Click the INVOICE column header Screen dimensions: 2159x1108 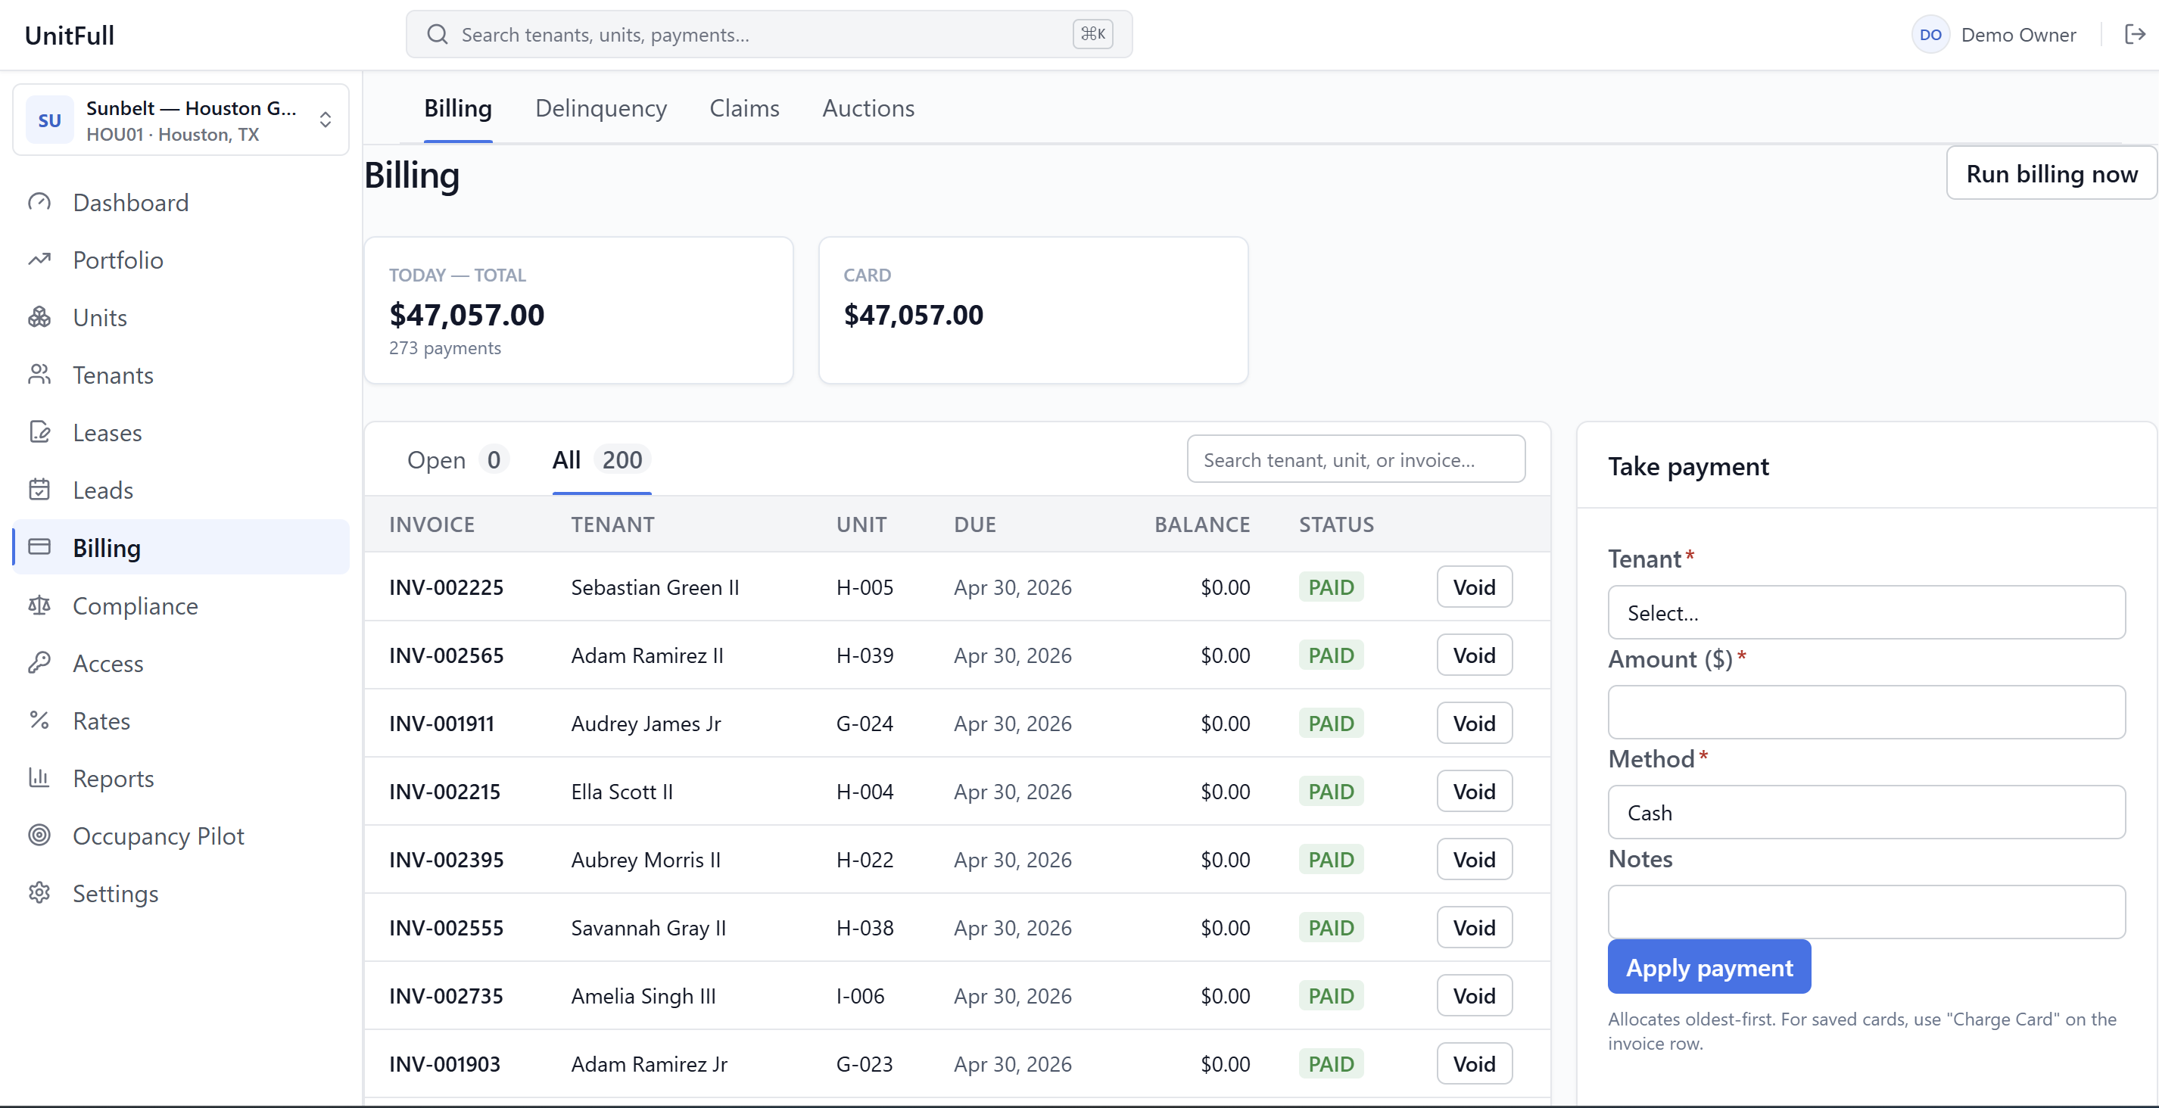pyautogui.click(x=431, y=524)
